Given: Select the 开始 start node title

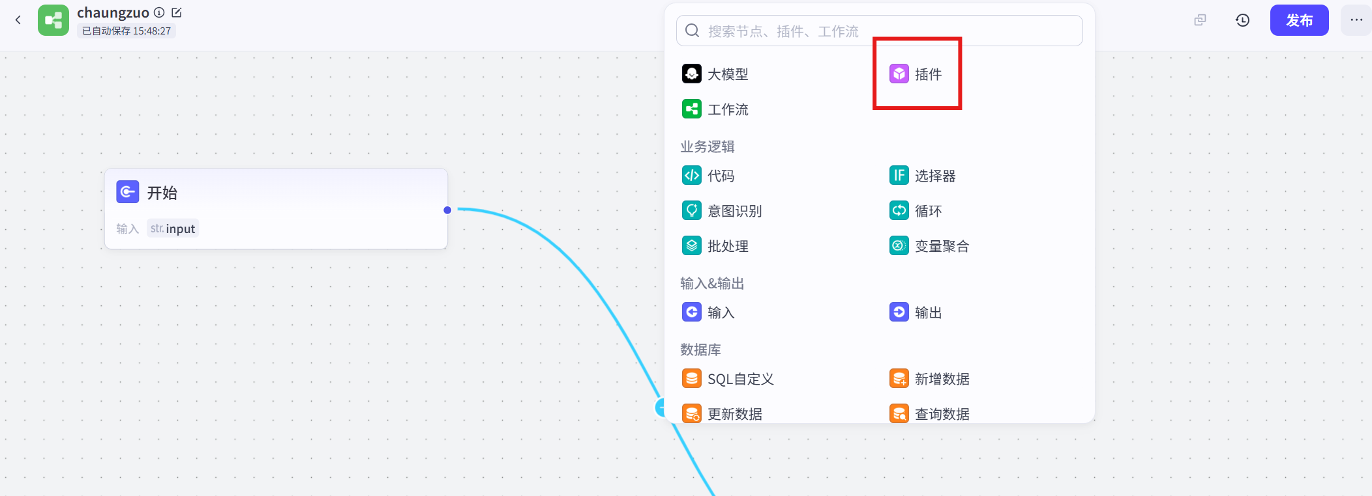Looking at the screenshot, I should [162, 193].
